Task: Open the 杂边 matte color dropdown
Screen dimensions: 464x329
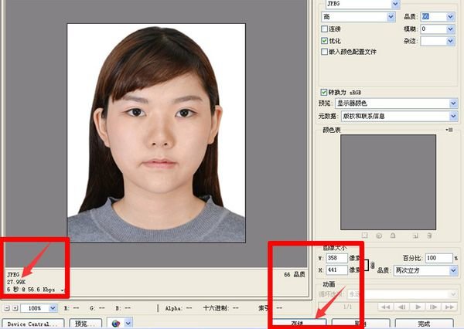Action: click(438, 41)
